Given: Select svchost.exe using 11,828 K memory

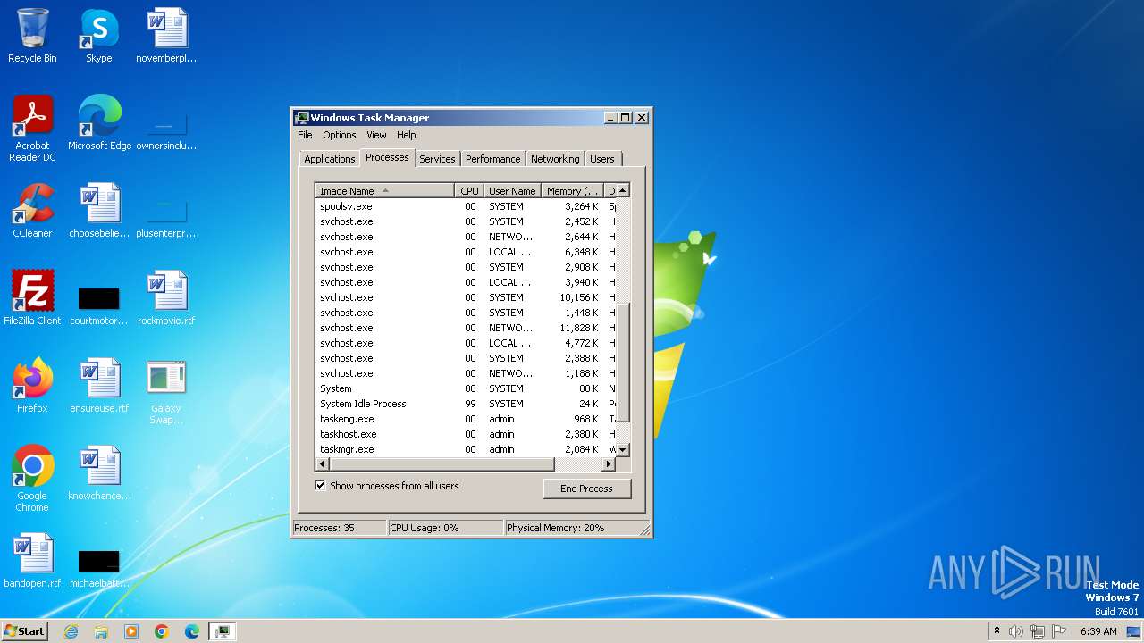Looking at the screenshot, I should [466, 328].
